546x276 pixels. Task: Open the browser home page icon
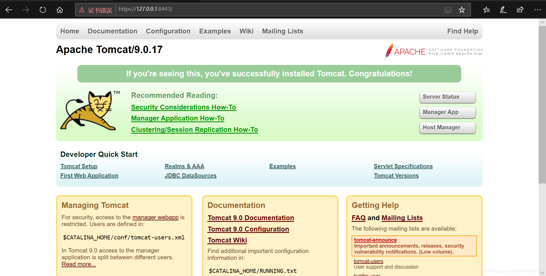pos(60,10)
